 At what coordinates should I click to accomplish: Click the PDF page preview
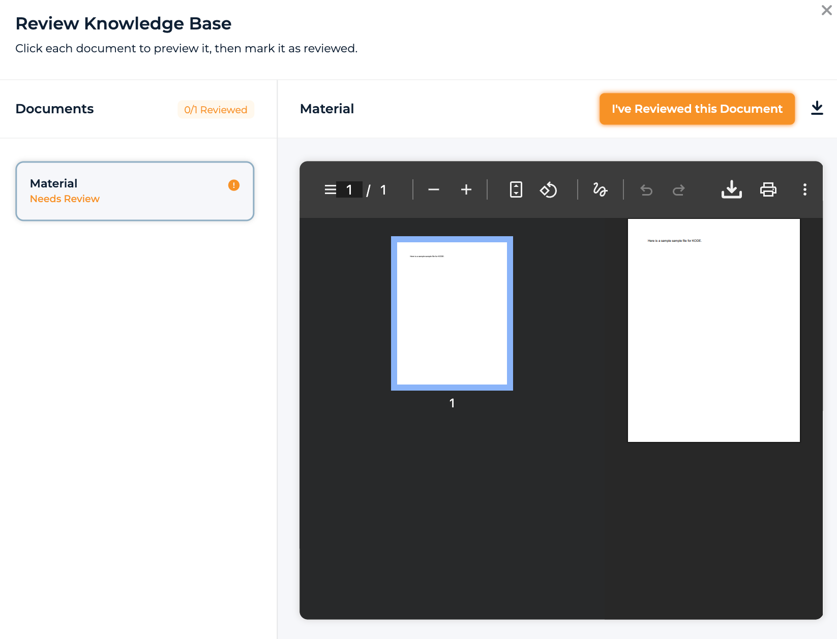point(714,330)
